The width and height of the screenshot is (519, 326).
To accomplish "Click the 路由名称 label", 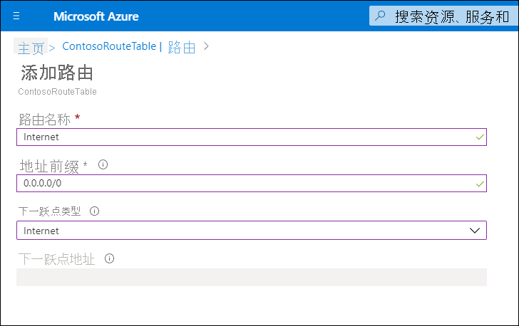I will [x=45, y=120].
